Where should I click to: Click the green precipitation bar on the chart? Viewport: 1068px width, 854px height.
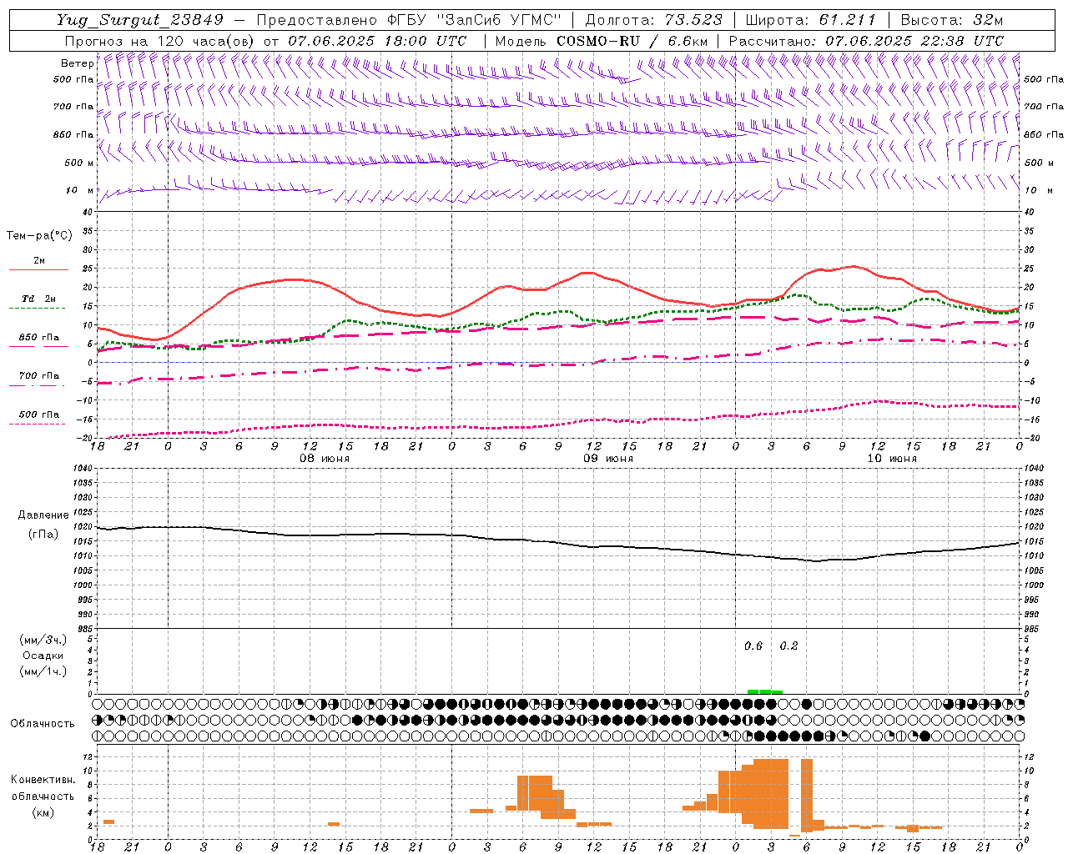[x=765, y=691]
